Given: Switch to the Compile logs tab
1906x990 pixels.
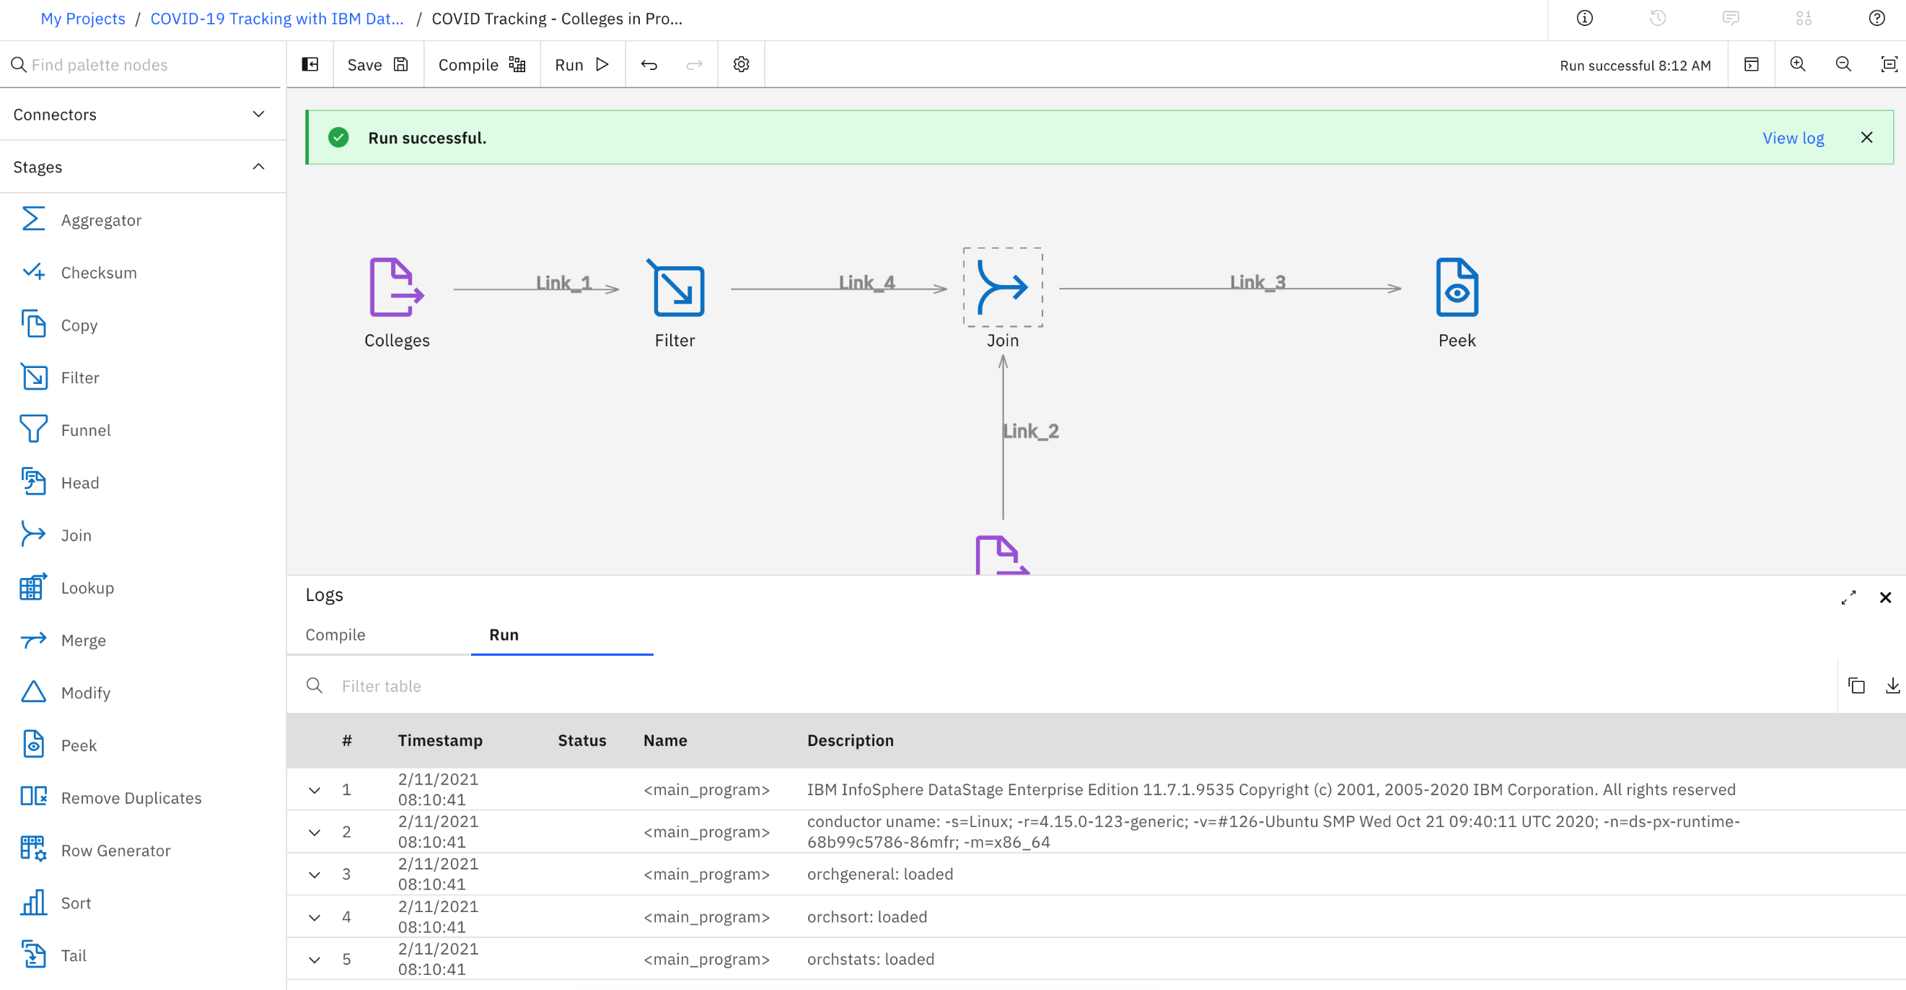Looking at the screenshot, I should pos(335,635).
